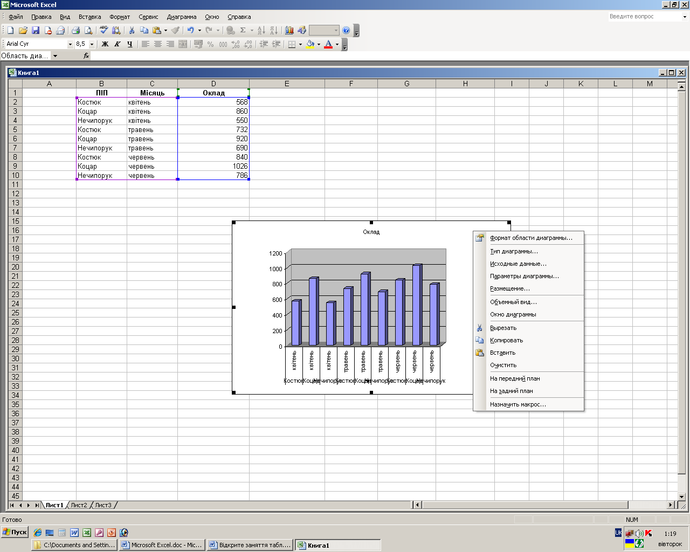Click the Save icon in the toolbar
This screenshot has width=690, height=552.
pos(36,31)
